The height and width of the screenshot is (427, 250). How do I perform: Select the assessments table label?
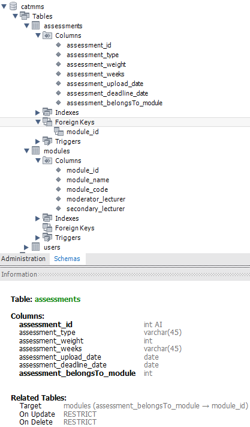(63, 26)
